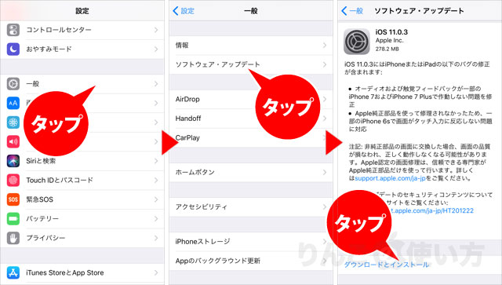Image resolution: width=502 pixels, height=285 pixels.
Task: Open Appのバックグラウンド更新 row
Action: point(251,261)
